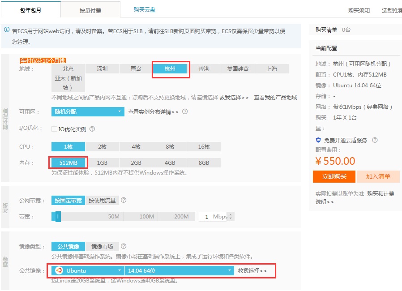Open the 购买云盘 tab

click(145, 9)
